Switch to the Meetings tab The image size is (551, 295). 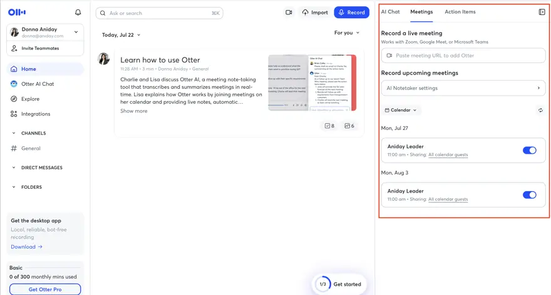(421, 12)
